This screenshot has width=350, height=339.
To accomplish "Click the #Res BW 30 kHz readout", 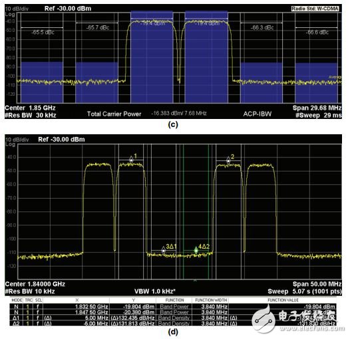I will [31, 115].
